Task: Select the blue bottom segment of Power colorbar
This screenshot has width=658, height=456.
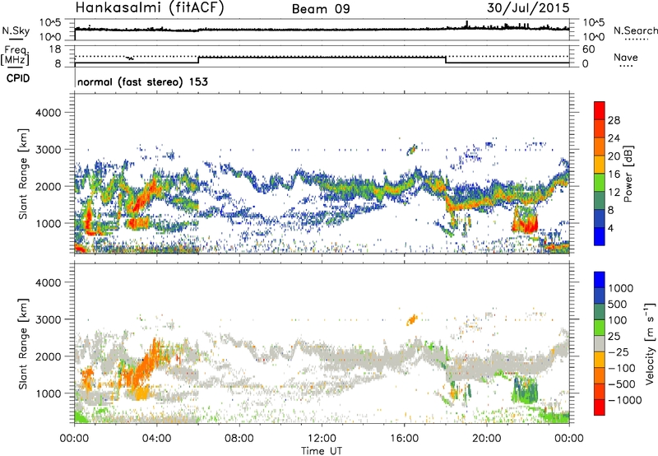Action: pos(600,236)
